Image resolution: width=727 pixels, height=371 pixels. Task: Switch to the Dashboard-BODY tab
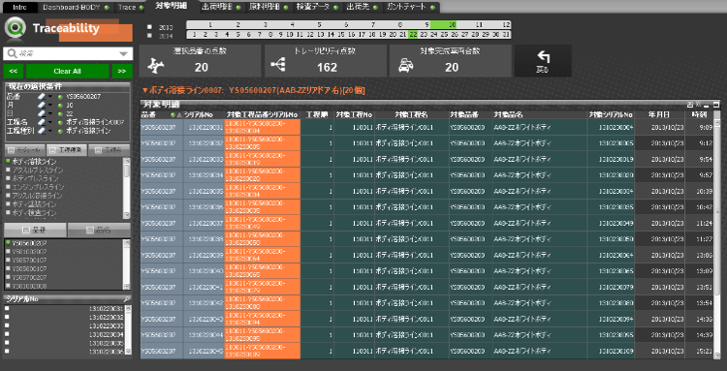click(x=75, y=8)
